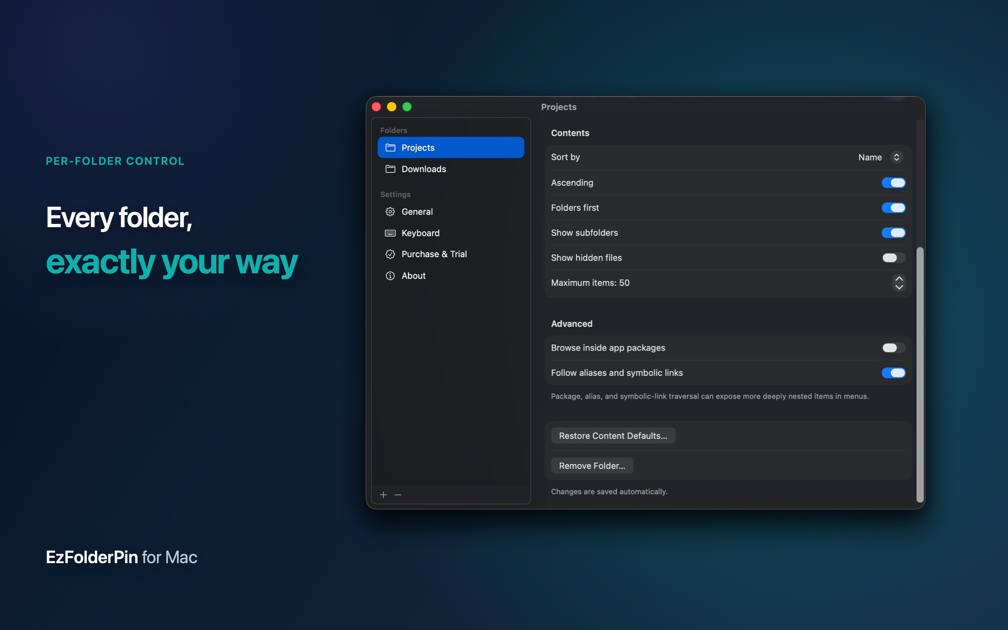This screenshot has width=1008, height=630.
Task: Click Restore Content Defaults button
Action: click(613, 435)
